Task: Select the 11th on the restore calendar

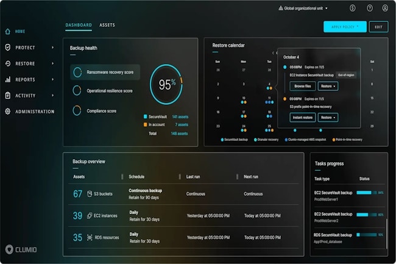Action: tap(269, 100)
